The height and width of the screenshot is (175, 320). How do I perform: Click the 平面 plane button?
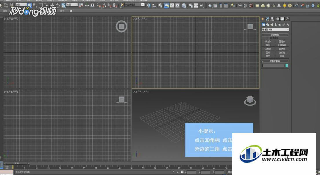pyautogui.click(x=282, y=56)
